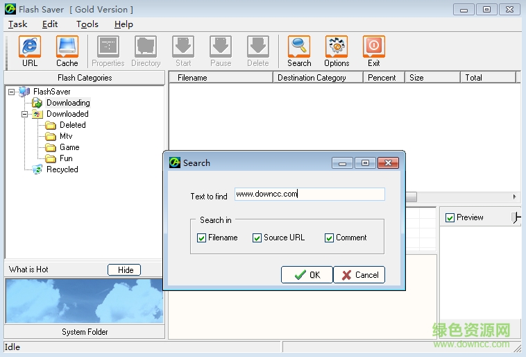The height and width of the screenshot is (357, 526).
Task: Open Options gear icon in toolbar
Action: [x=337, y=47]
